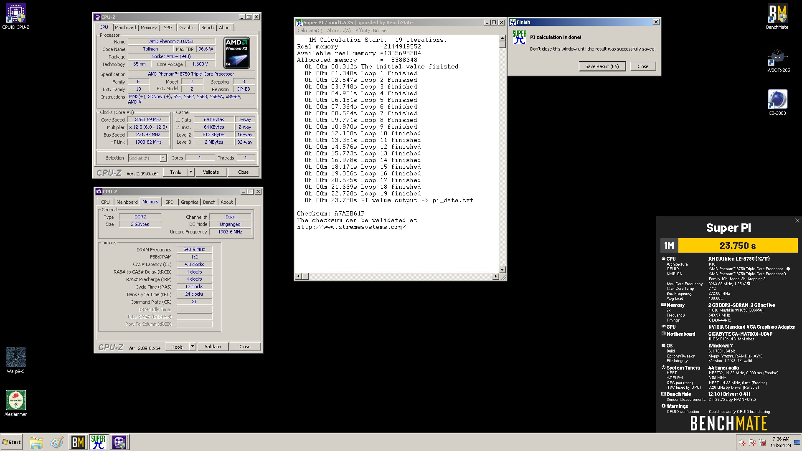The height and width of the screenshot is (451, 802).
Task: Click Super PI horizontal scrollbar right arrow
Action: point(496,276)
